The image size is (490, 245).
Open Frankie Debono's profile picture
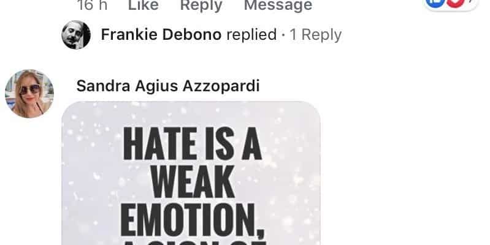[x=76, y=35]
